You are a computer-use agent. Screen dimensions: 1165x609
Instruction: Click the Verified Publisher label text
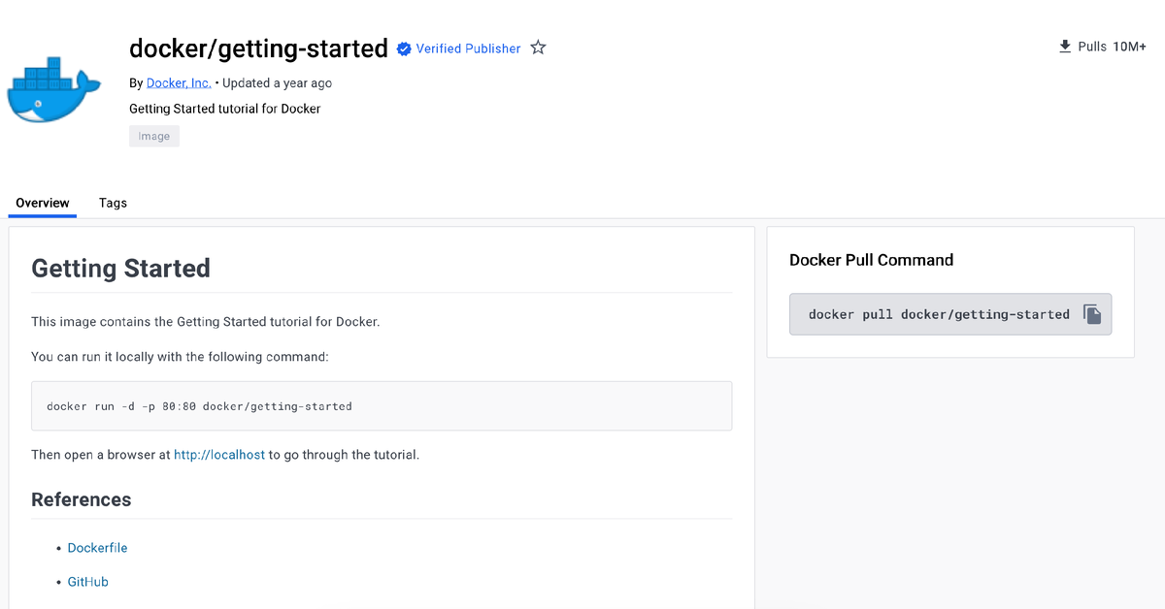click(468, 48)
